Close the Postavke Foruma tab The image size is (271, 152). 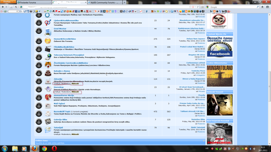click(50, 2)
